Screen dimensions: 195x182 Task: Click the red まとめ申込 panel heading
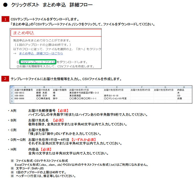coord(24,33)
